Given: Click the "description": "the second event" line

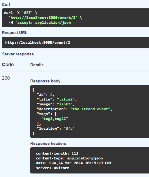Looking at the screenshot, I should pyautogui.click(x=75, y=109).
